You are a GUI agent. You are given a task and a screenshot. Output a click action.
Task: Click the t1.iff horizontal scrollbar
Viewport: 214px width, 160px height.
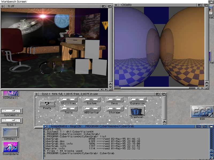50,90
